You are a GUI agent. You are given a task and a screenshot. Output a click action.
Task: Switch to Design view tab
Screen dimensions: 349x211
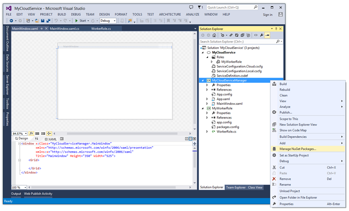tap(21, 139)
